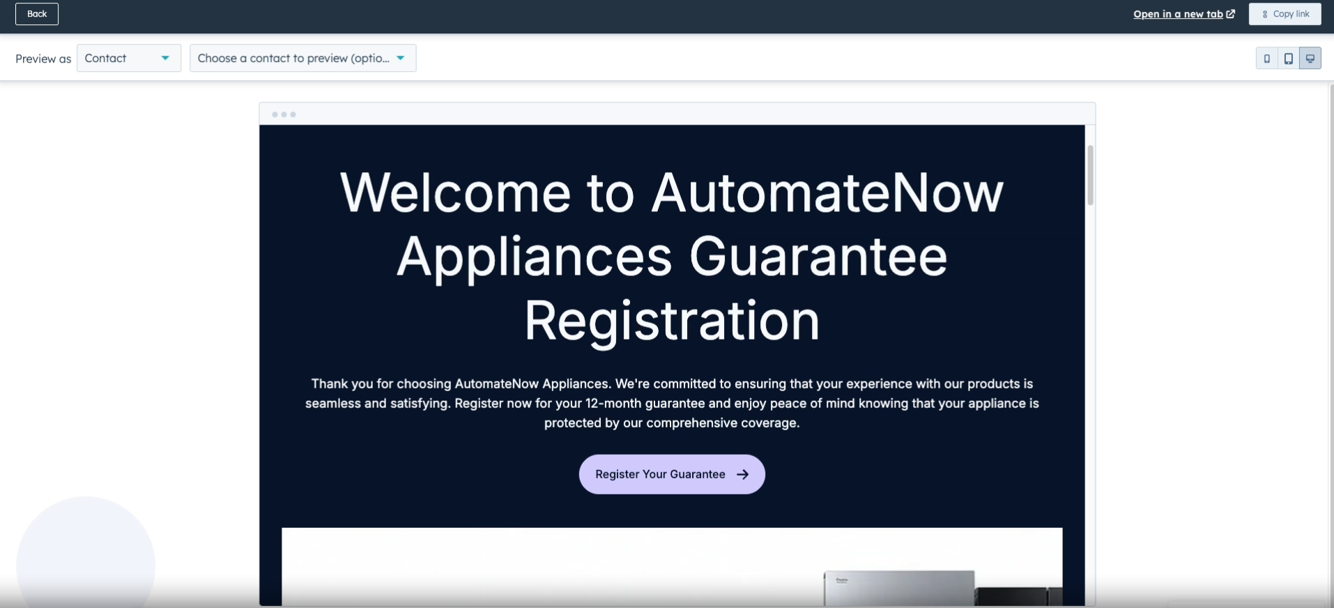Click external-link icon beside Open in new tab
Viewport: 1334px width, 608px height.
click(1231, 14)
